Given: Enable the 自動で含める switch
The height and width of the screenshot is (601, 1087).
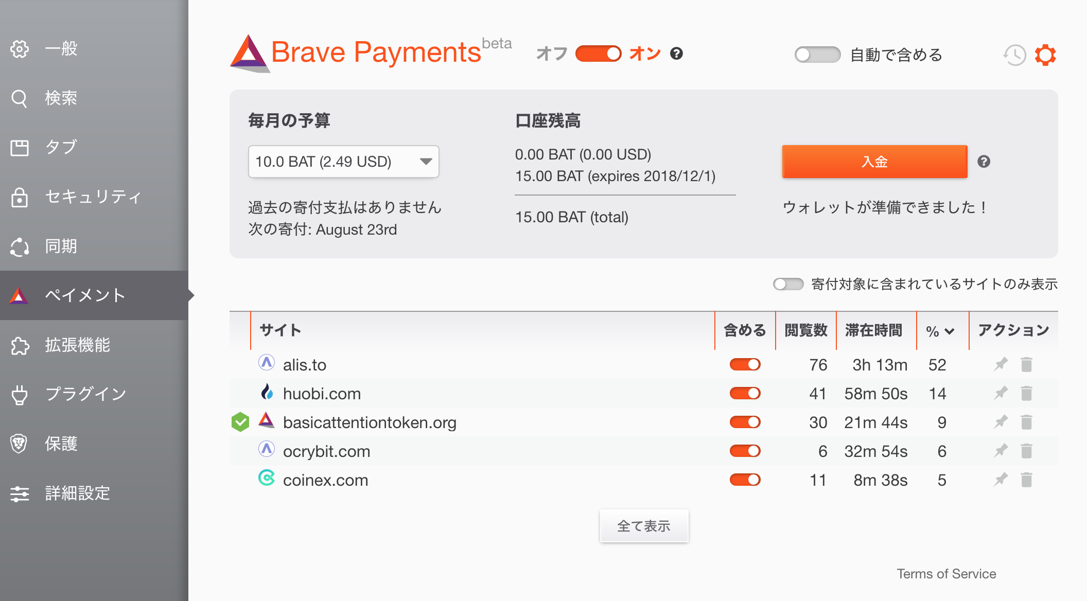Looking at the screenshot, I should click(x=817, y=55).
